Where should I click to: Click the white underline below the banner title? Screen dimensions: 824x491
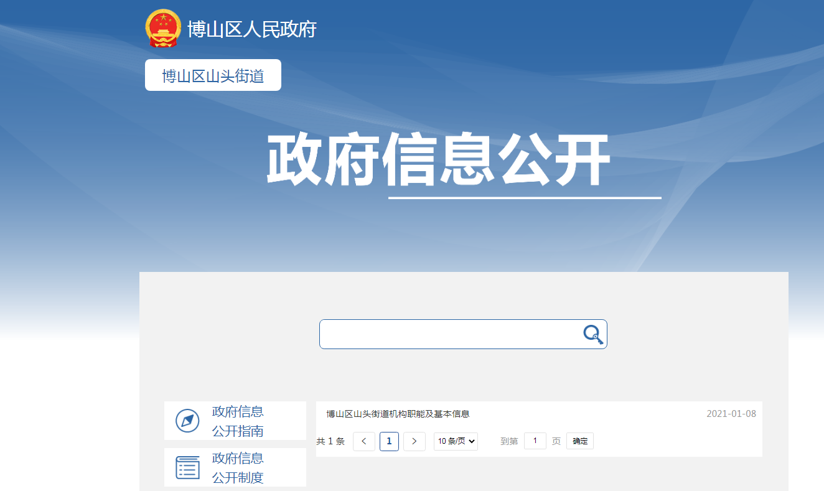pos(525,198)
